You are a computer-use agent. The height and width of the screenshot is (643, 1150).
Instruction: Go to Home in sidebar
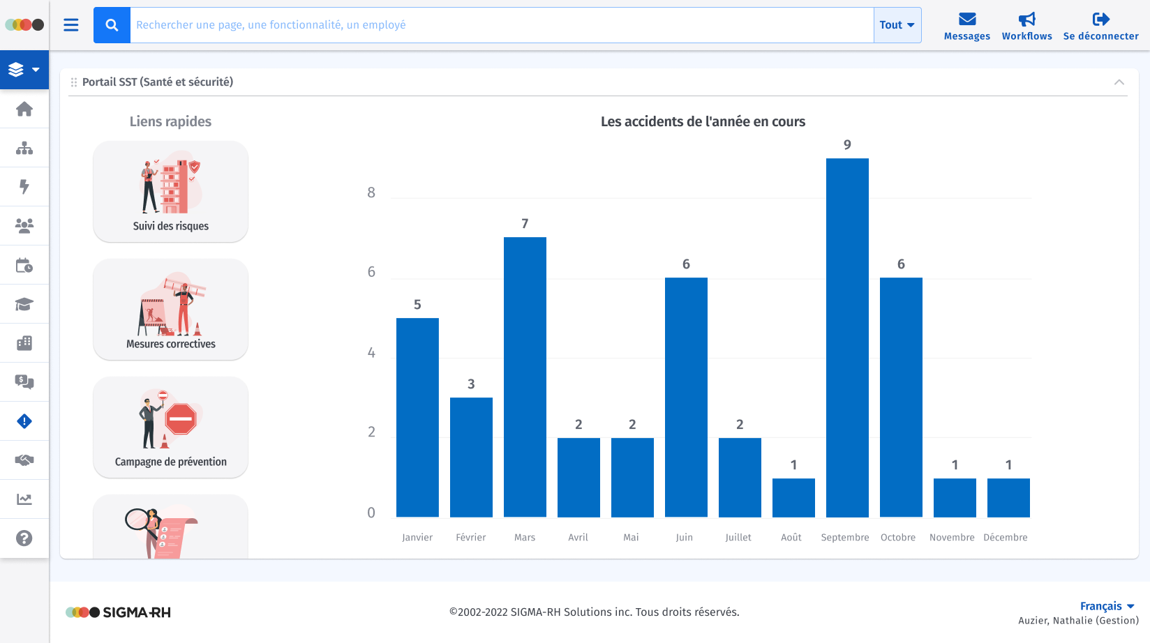[24, 109]
